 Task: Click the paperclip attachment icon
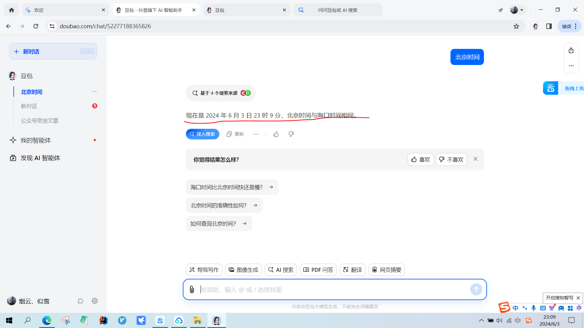point(192,289)
